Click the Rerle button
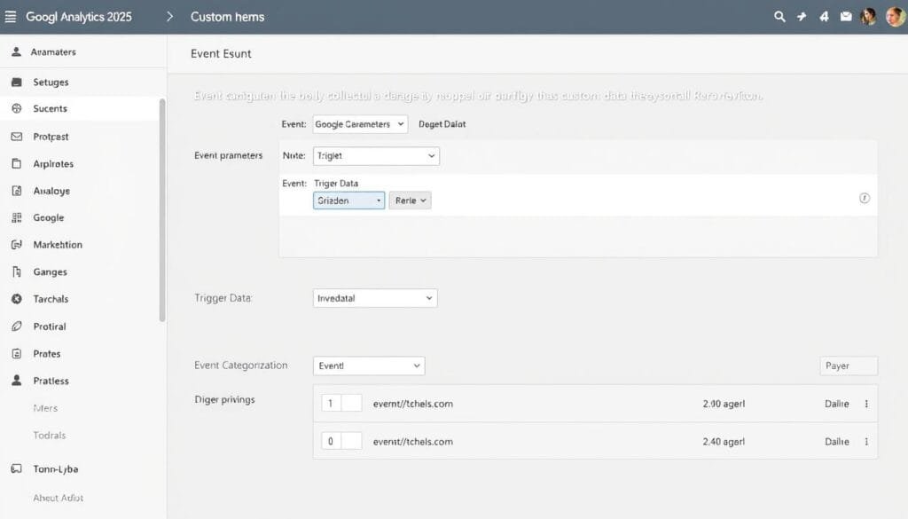908x519 pixels. click(x=410, y=201)
